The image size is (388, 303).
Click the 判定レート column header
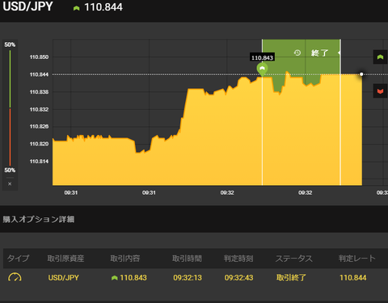357,259
